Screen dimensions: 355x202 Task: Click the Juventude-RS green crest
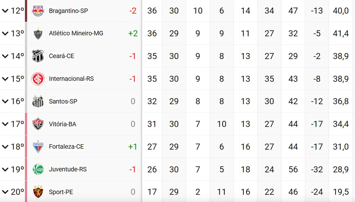tap(38, 169)
